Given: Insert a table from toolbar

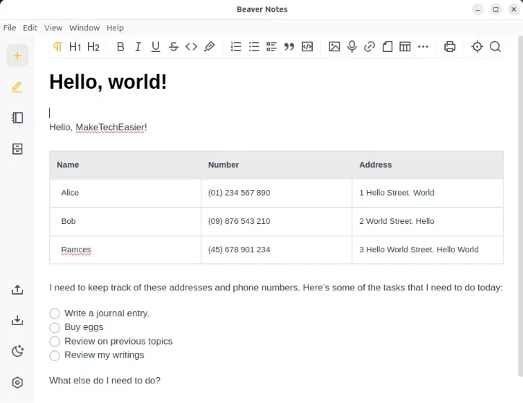Looking at the screenshot, I should [405, 47].
